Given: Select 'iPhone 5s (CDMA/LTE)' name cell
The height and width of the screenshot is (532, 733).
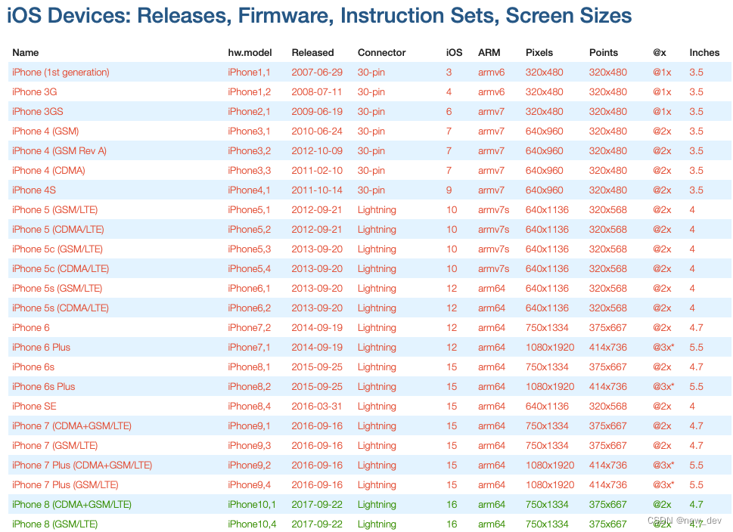Looking at the screenshot, I should click(x=61, y=308).
